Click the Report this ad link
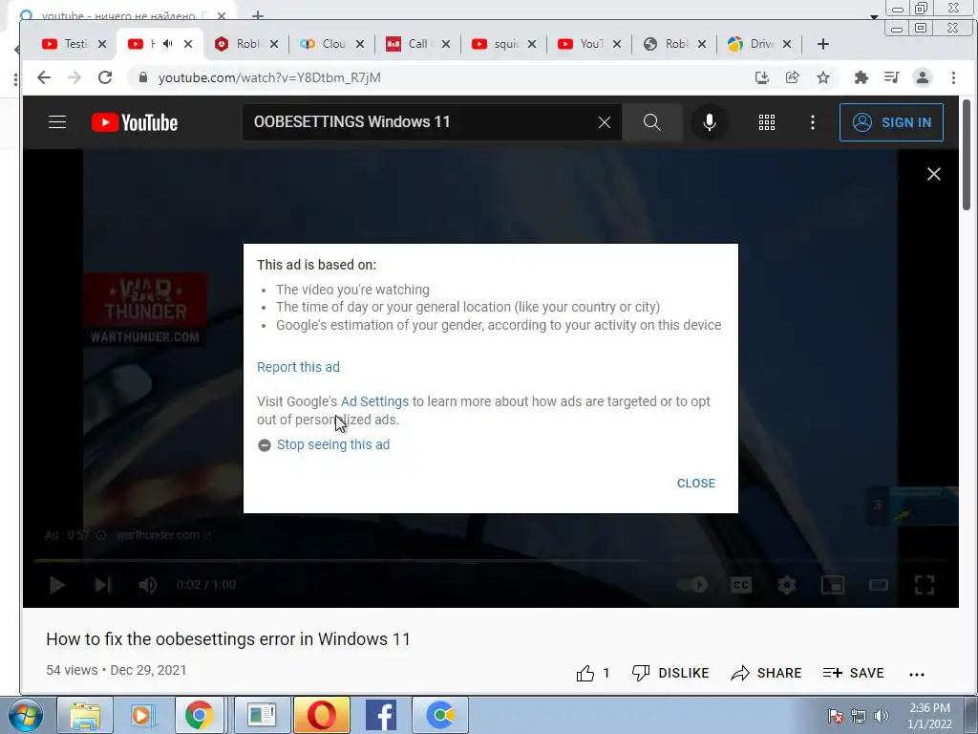978x734 pixels. coord(298,367)
